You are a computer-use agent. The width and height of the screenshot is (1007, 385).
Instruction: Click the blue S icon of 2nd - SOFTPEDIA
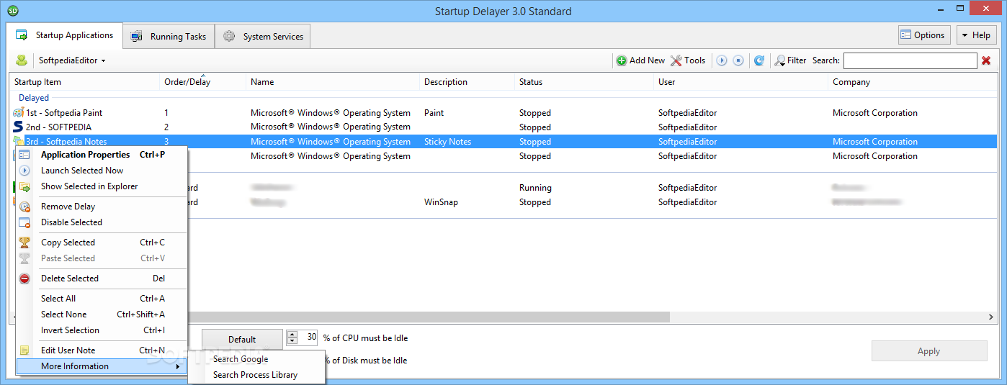point(19,127)
